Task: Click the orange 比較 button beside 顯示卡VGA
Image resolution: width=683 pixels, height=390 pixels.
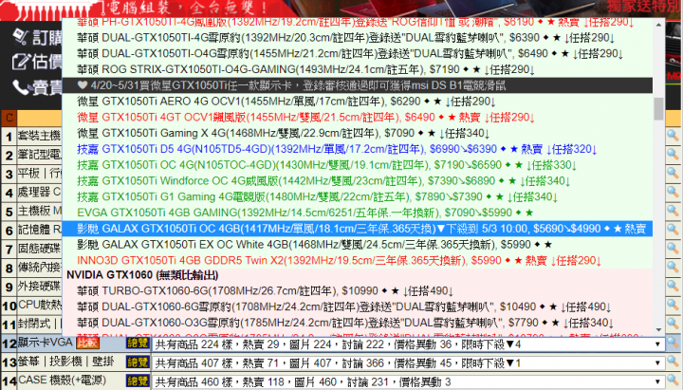Action: pos(87,344)
